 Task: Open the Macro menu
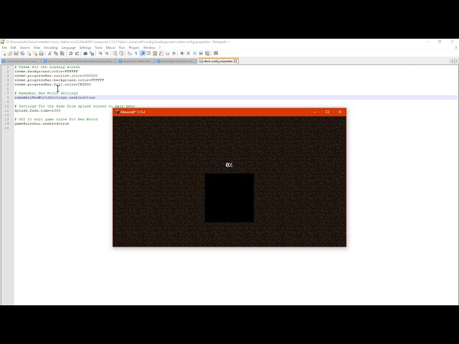(x=110, y=47)
